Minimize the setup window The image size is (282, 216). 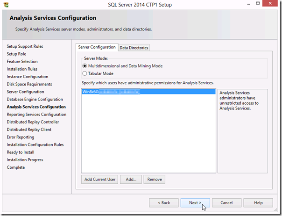coord(249,4)
